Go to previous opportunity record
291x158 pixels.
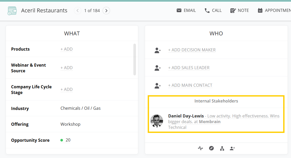77,11
